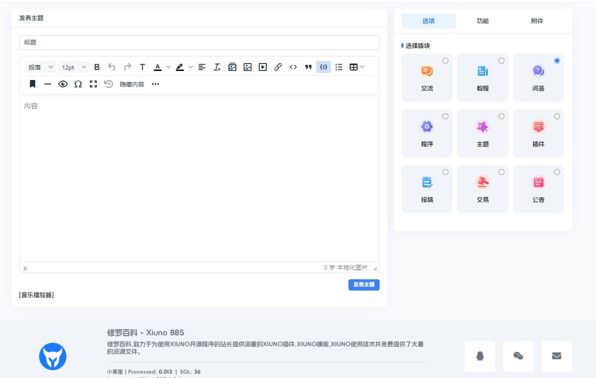This screenshot has width=596, height=378.
Task: Click the bell notification icon in footer
Action: tap(480, 356)
